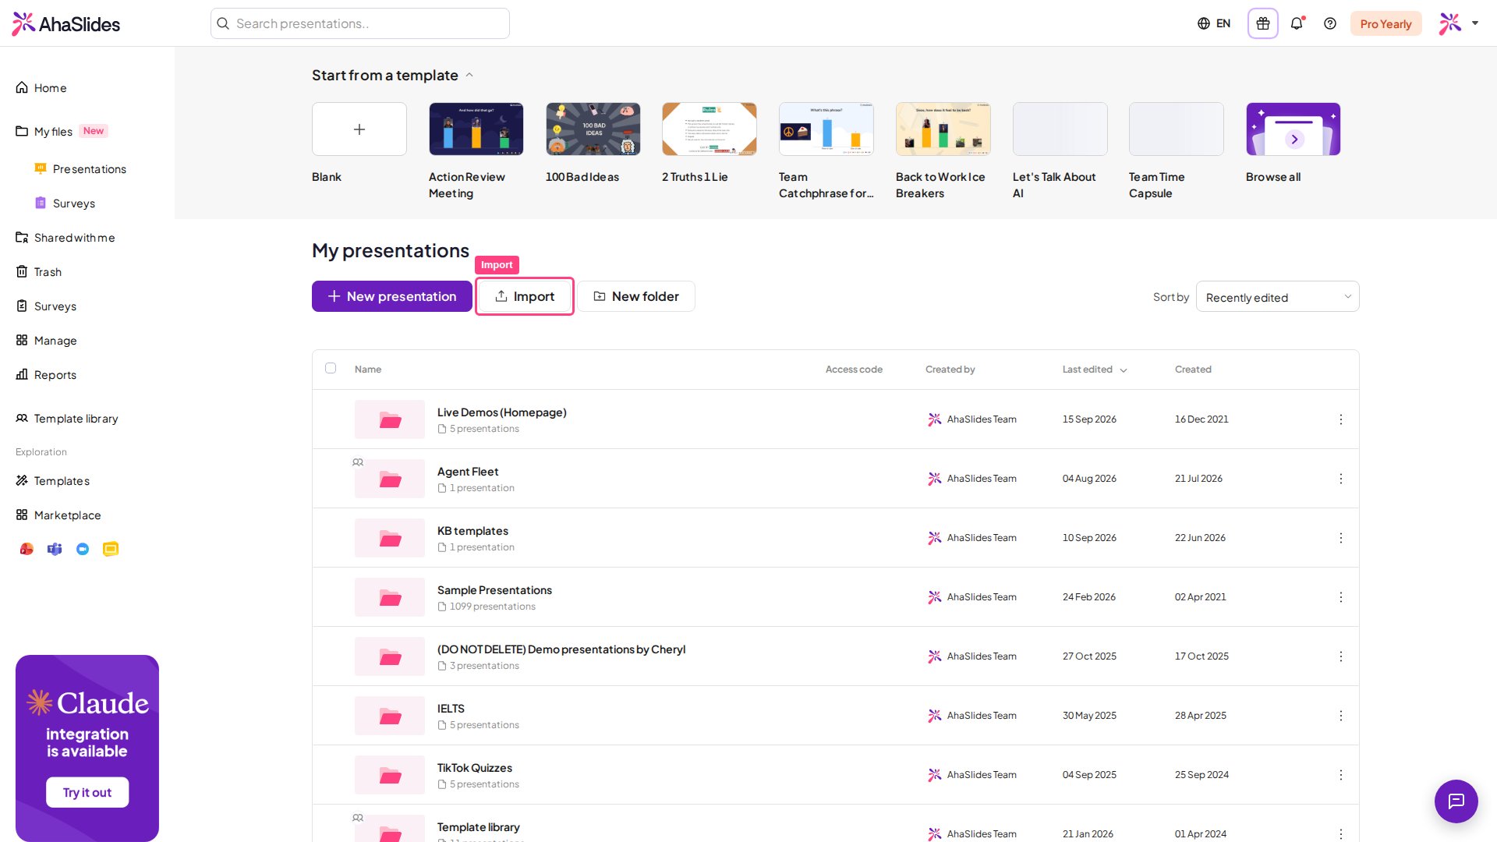This screenshot has height=842, width=1497.
Task: Open Template library in the sidebar
Action: tap(67, 419)
